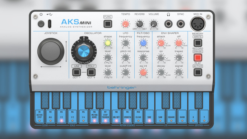The width and height of the screenshot is (247, 139).
Task: Toggle the FUNC button
Action: coord(108,24)
